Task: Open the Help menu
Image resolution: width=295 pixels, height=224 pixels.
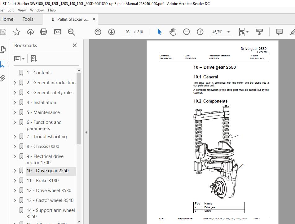Action: (x=52, y=10)
